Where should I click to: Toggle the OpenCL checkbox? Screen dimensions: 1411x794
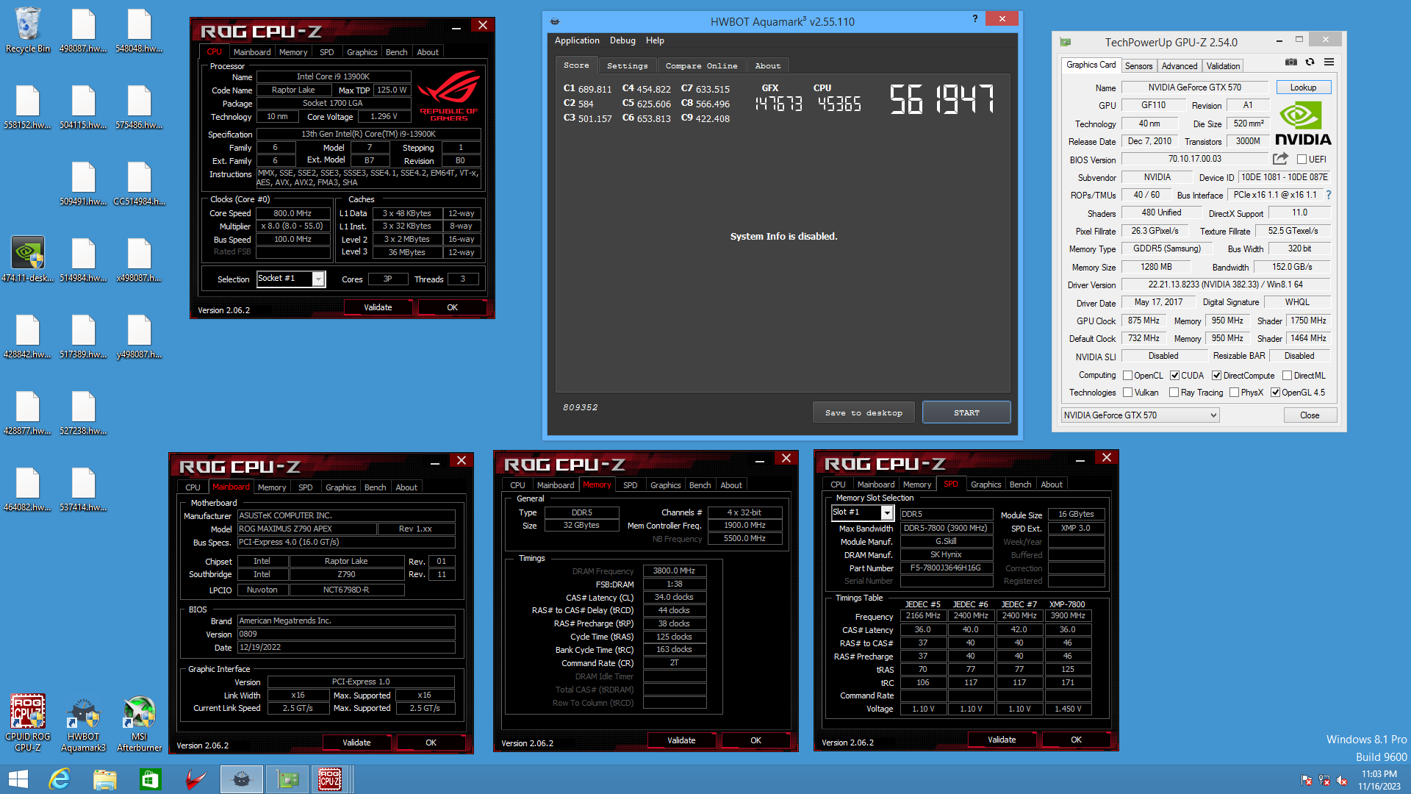coord(1127,376)
